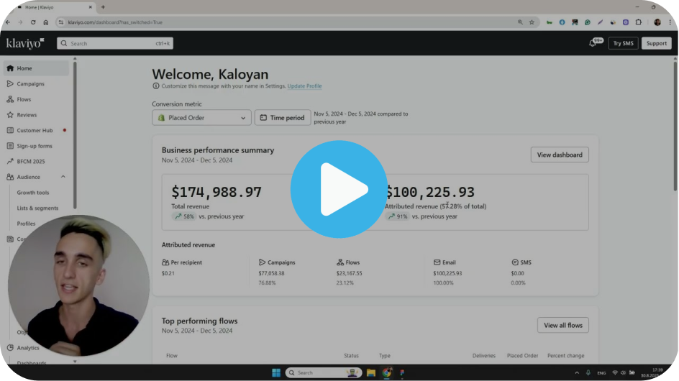Open BFCM 2025 trend item
The height and width of the screenshot is (381, 679).
pyautogui.click(x=30, y=161)
